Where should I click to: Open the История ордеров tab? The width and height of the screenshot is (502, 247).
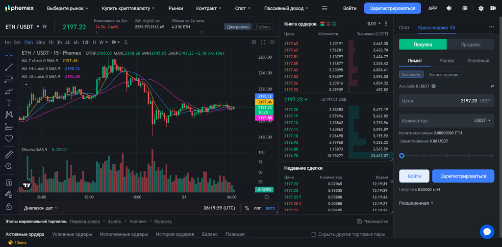(175, 234)
